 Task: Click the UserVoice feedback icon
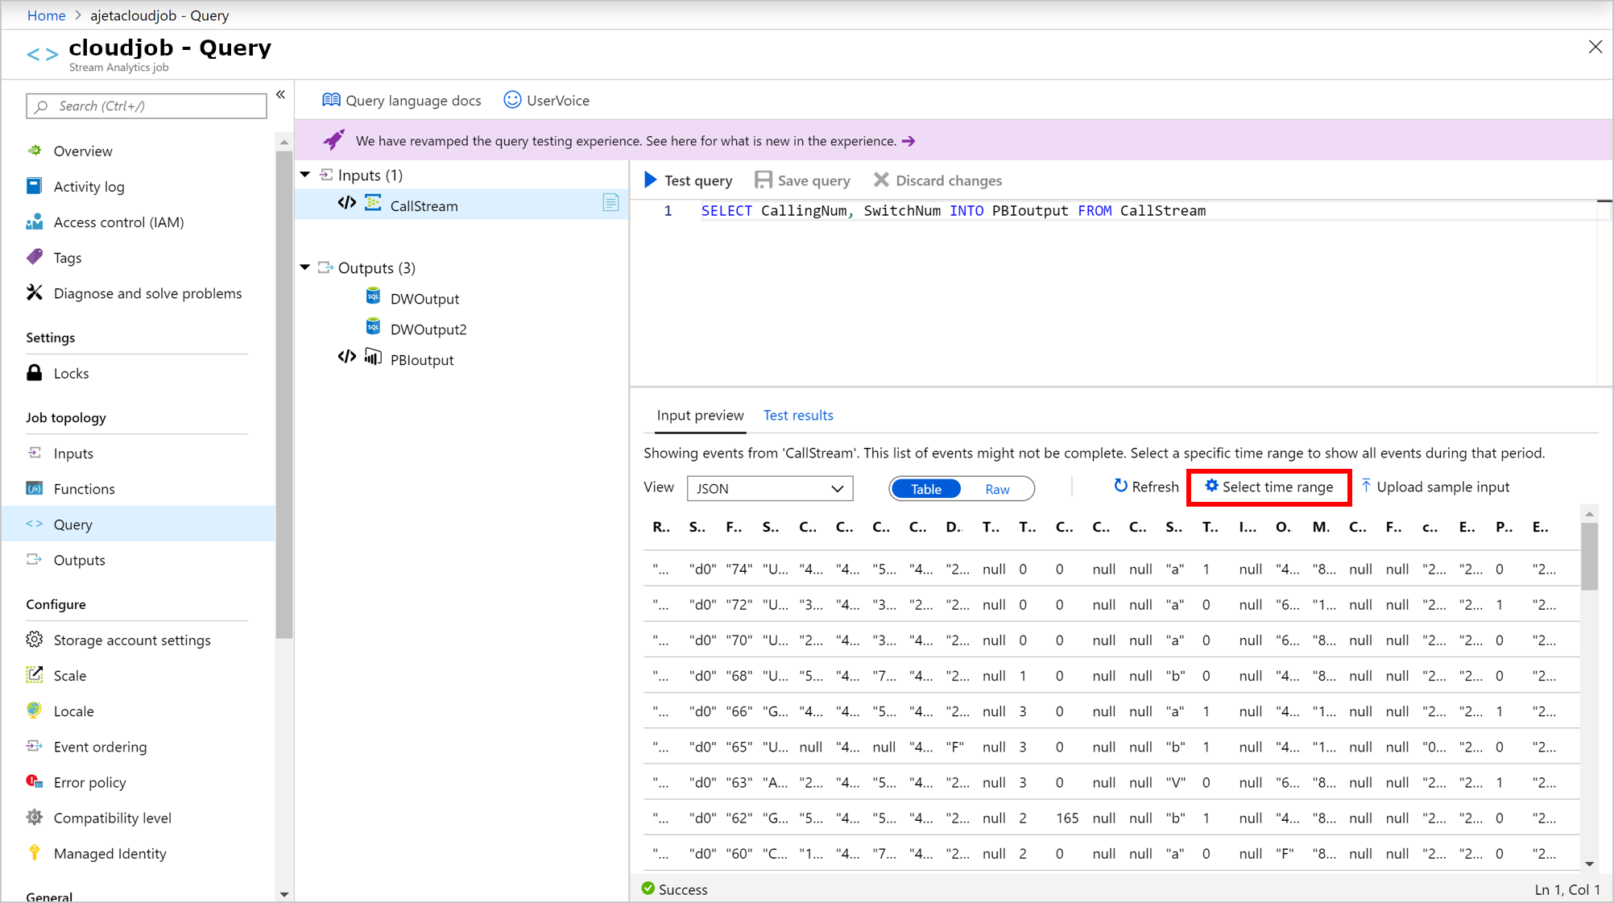click(x=512, y=100)
